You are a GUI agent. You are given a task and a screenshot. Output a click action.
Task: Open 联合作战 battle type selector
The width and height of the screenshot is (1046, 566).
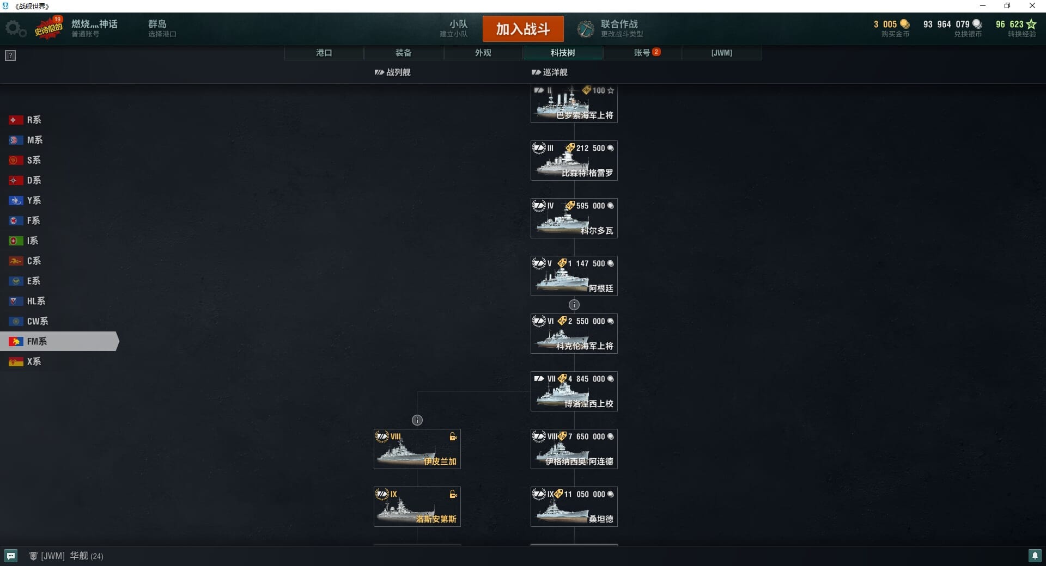(622, 28)
